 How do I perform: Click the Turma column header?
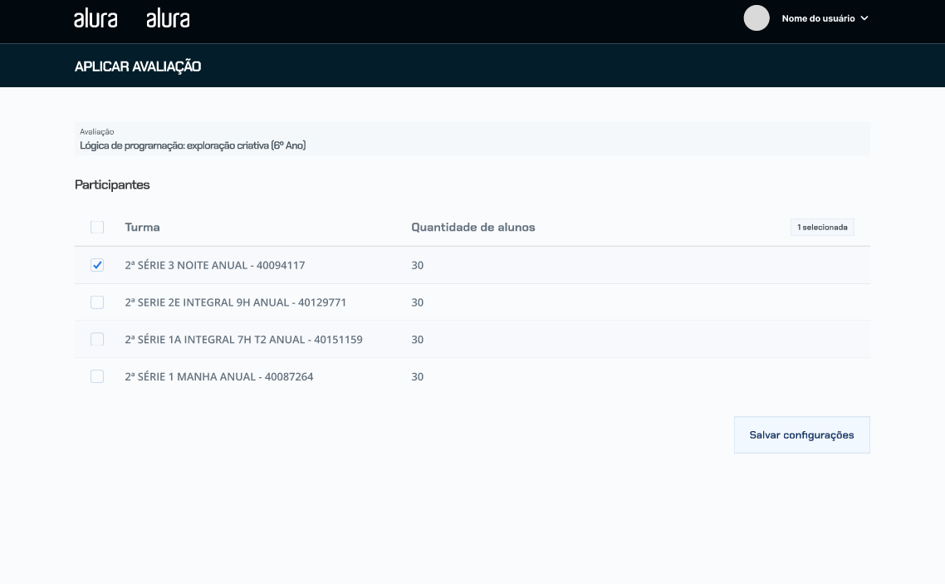tap(142, 227)
